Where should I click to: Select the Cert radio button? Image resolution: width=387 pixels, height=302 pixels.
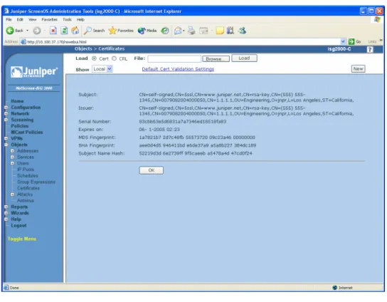click(94, 58)
